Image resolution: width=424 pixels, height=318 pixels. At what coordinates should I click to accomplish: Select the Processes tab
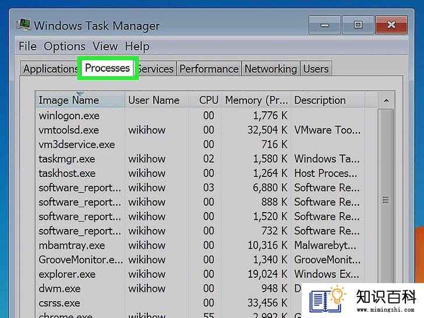(x=108, y=68)
